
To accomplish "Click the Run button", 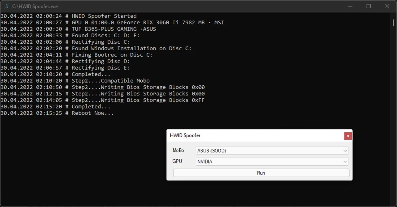I will pyautogui.click(x=261, y=173).
